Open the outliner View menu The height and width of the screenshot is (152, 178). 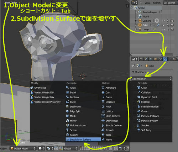click(x=147, y=3)
